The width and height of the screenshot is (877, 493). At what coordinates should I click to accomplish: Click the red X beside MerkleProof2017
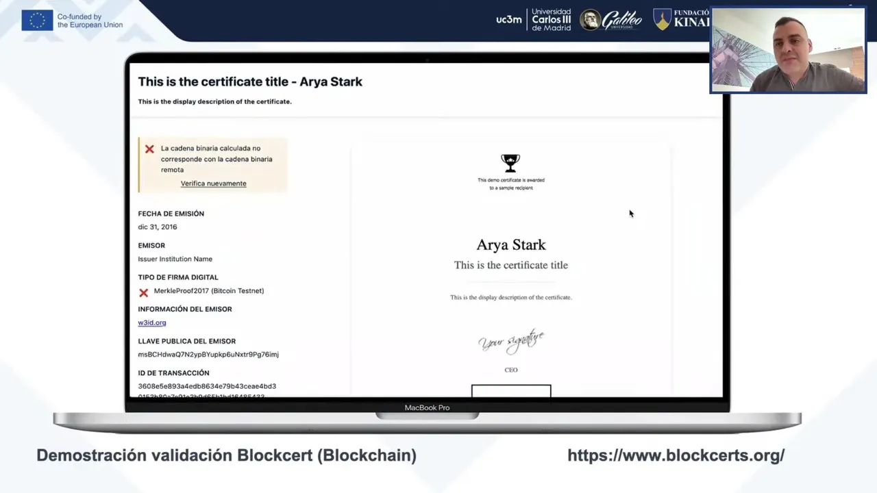click(x=144, y=292)
